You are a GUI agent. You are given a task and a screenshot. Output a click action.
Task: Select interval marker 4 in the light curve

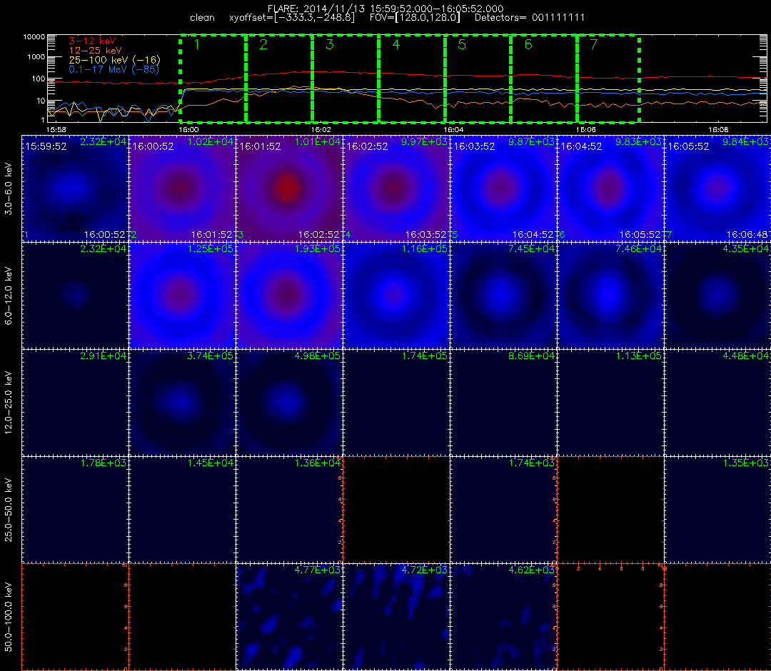point(395,44)
